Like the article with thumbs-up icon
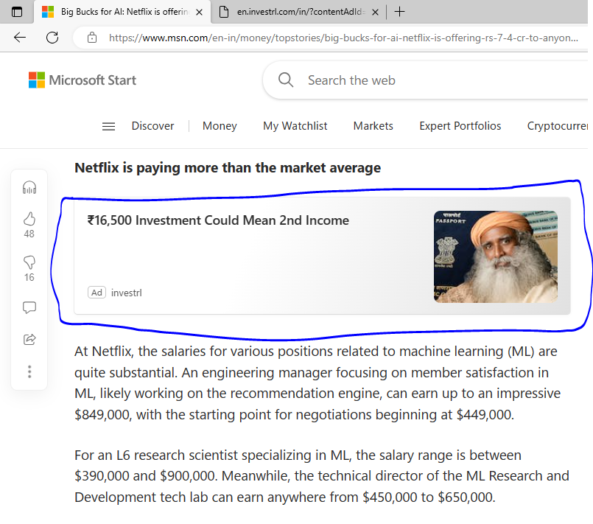 [x=29, y=219]
